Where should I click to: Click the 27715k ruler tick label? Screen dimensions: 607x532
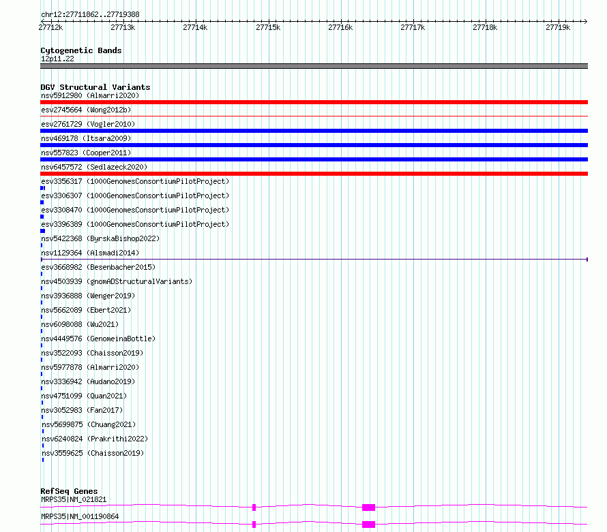pos(268,27)
